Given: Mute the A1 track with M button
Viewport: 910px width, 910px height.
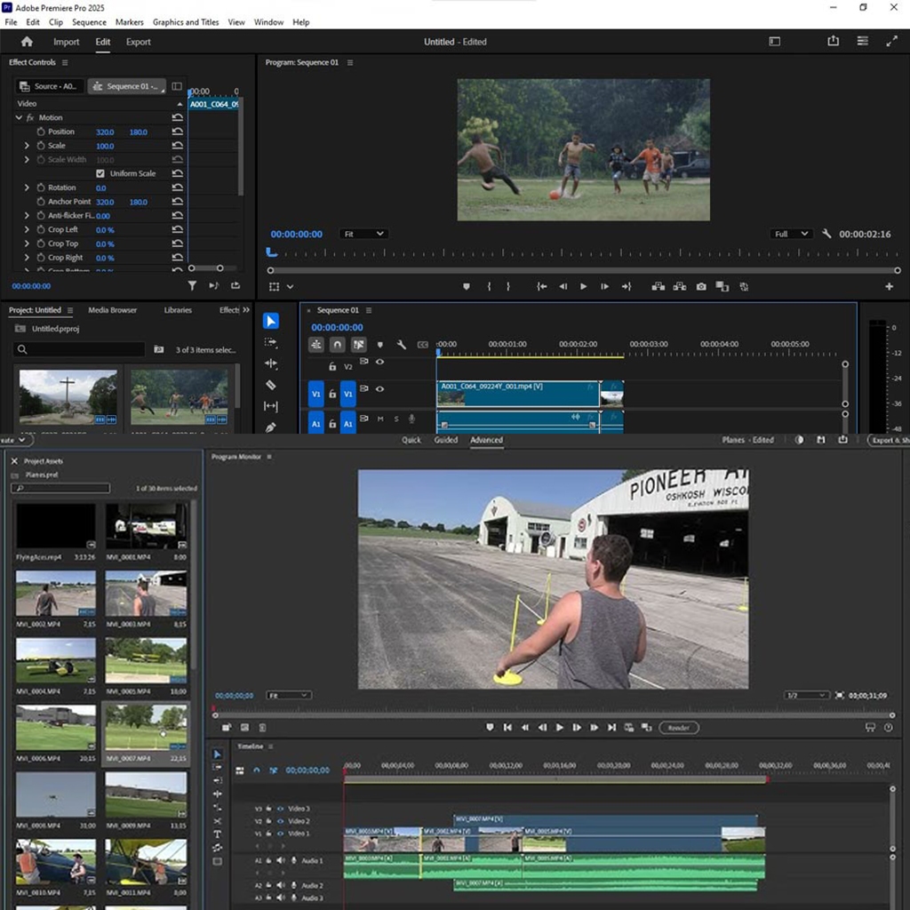Looking at the screenshot, I should tap(380, 419).
